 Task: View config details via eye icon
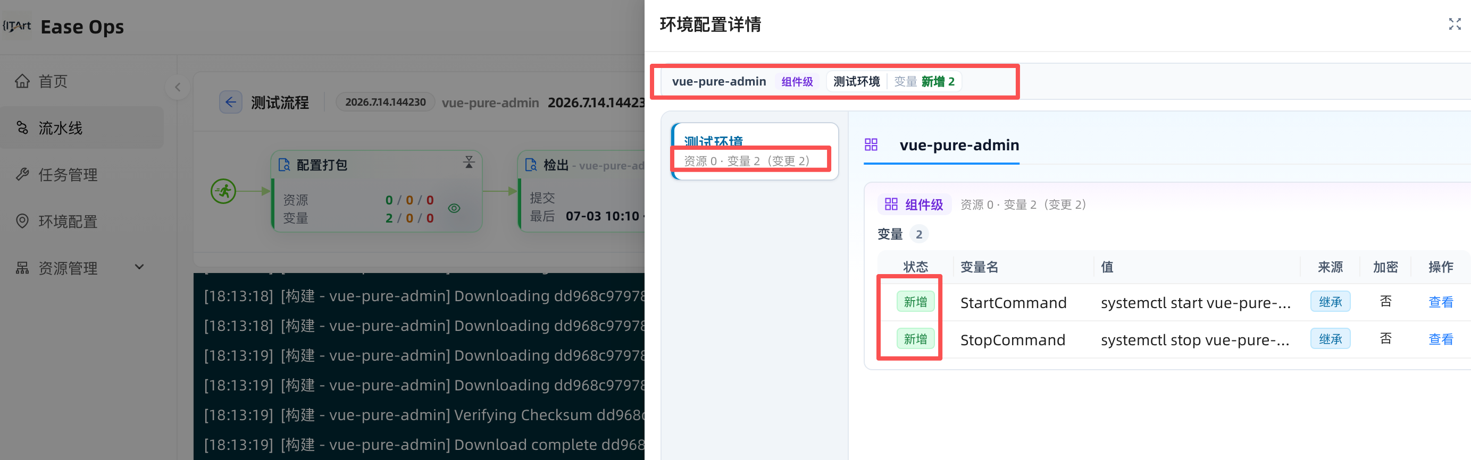[454, 209]
